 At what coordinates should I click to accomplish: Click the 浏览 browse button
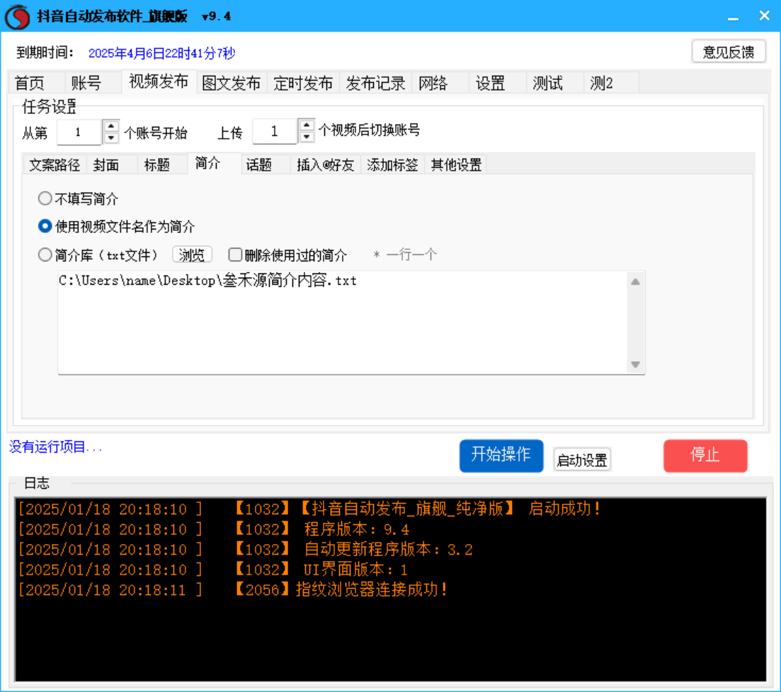click(x=193, y=254)
